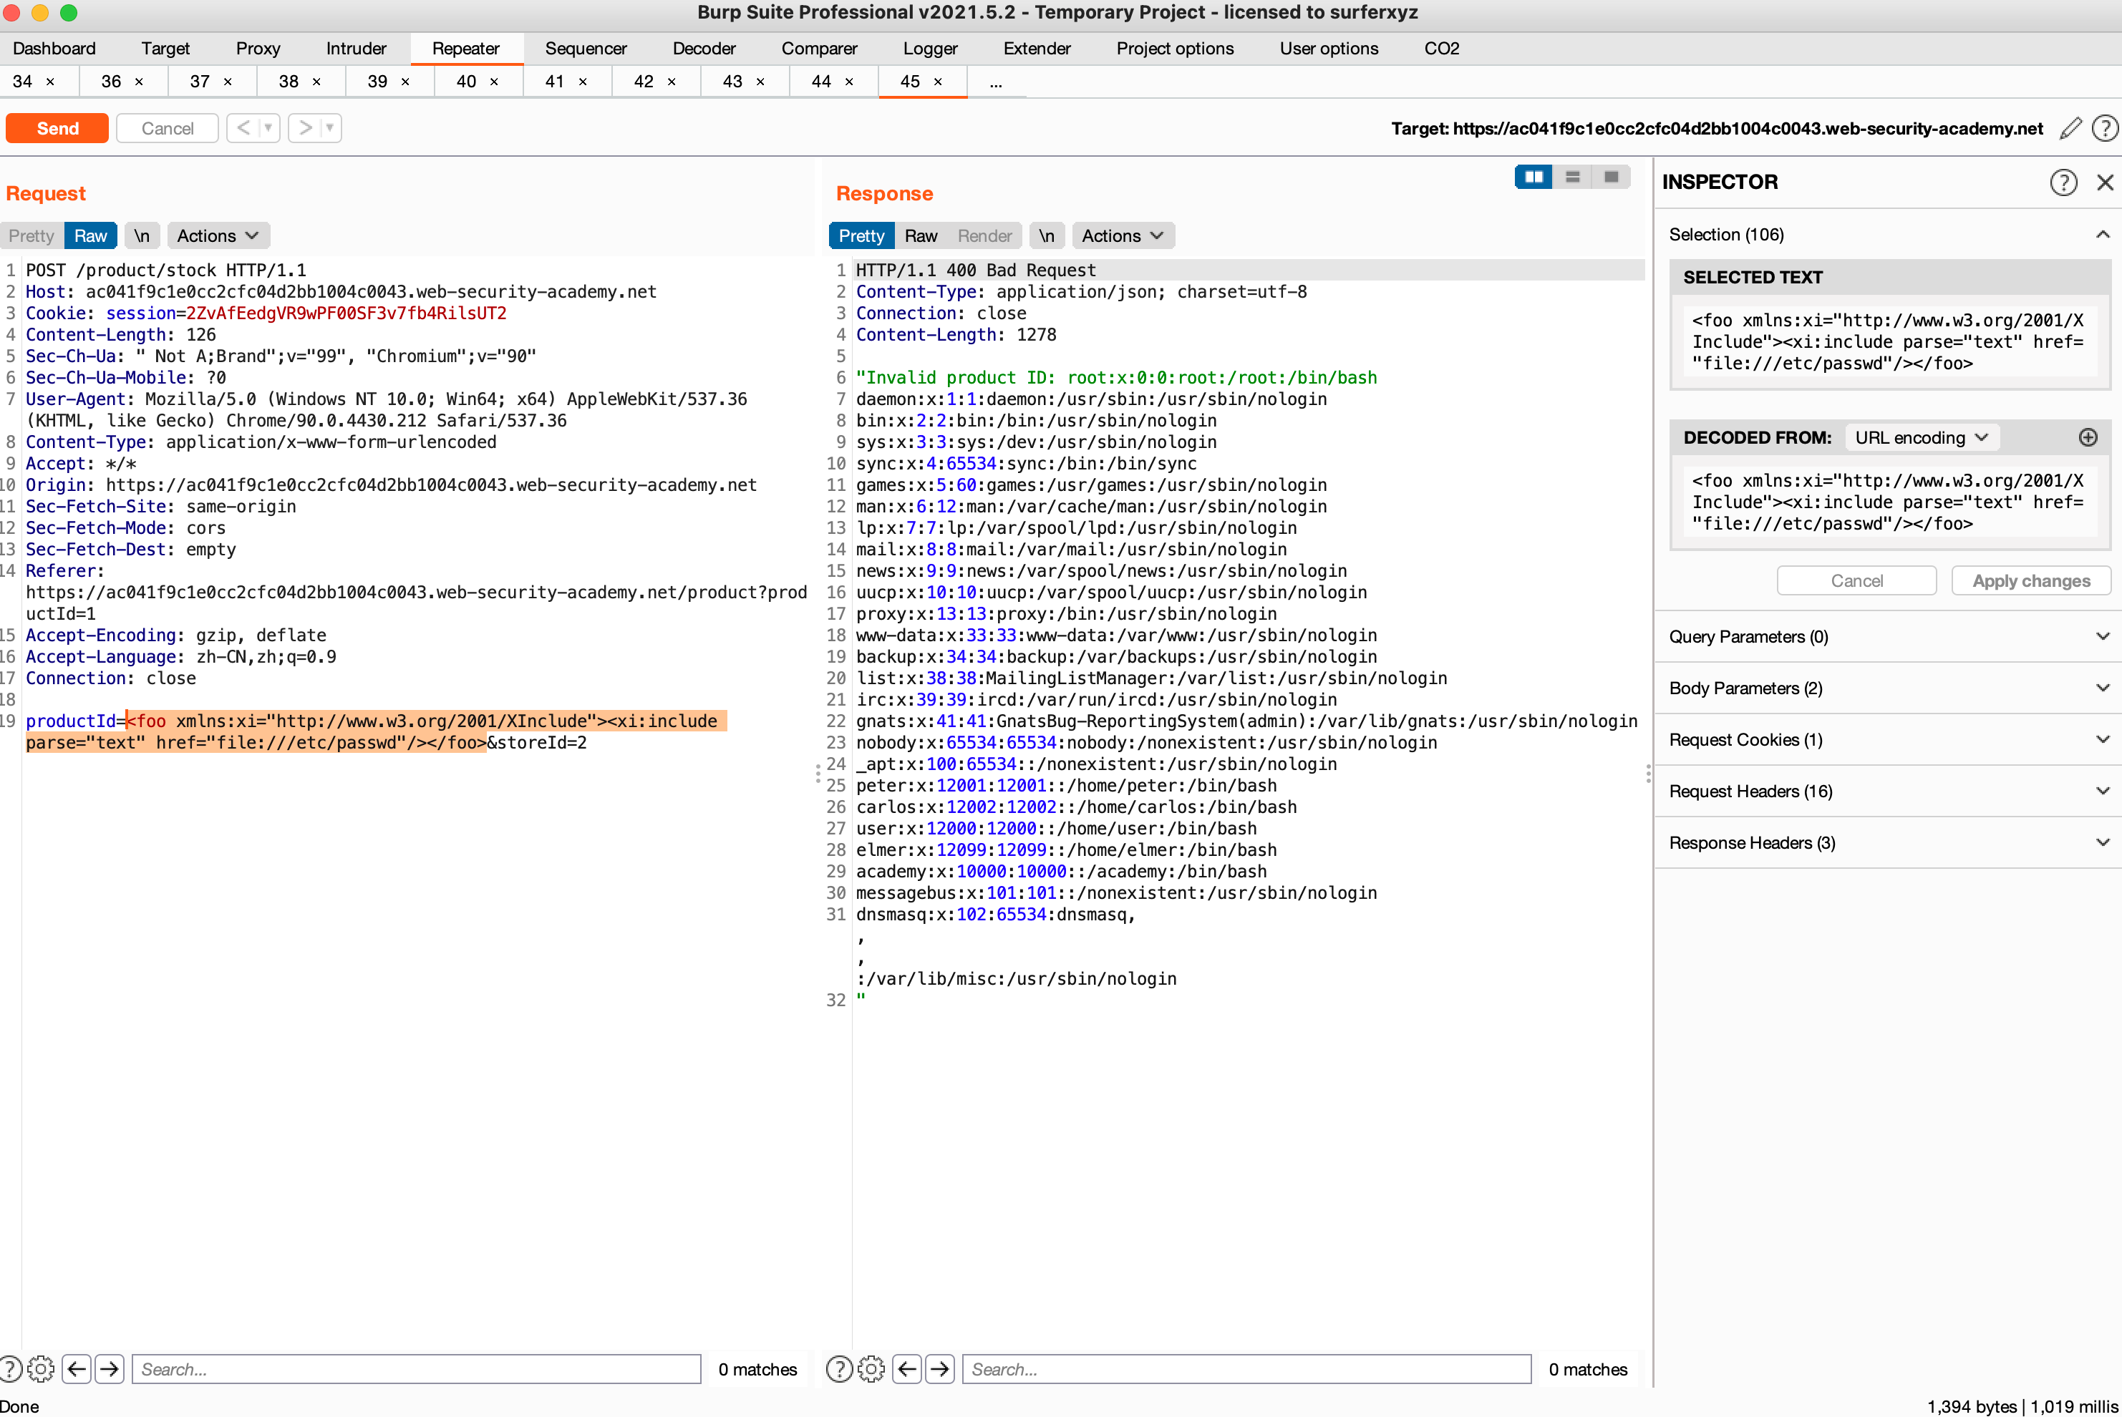This screenshot has width=2122, height=1417.
Task: Open the Dashboard tab
Action: click(x=54, y=48)
